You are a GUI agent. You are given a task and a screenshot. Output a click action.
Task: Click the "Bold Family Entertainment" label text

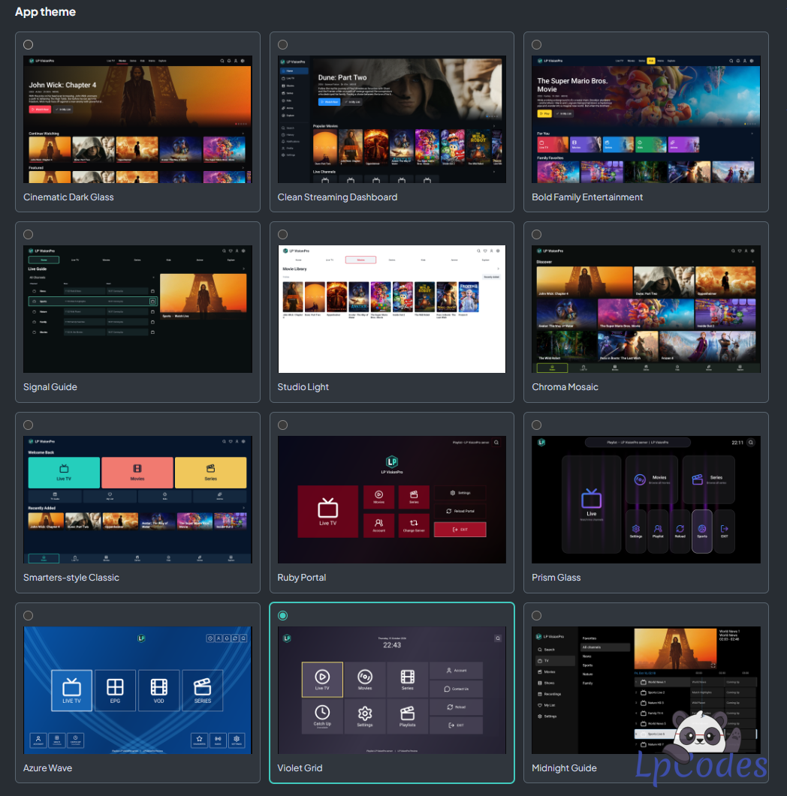pyautogui.click(x=587, y=197)
